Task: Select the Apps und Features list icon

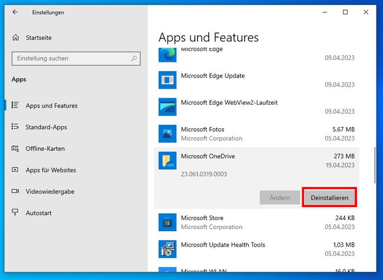Action: [15, 105]
